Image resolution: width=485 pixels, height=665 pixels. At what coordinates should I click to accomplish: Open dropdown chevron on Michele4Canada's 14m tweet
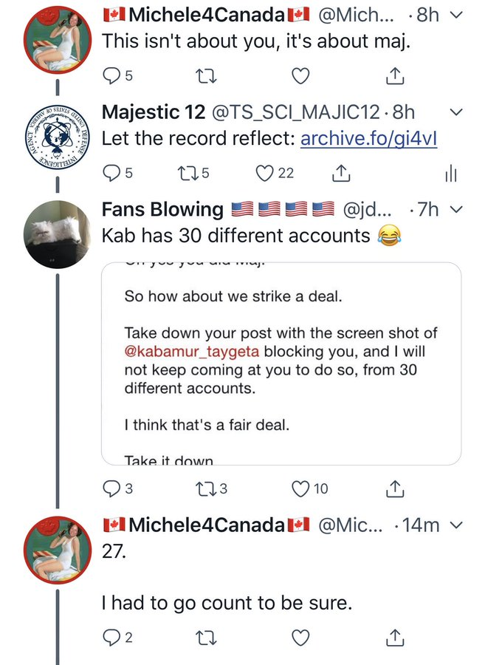coord(455,525)
